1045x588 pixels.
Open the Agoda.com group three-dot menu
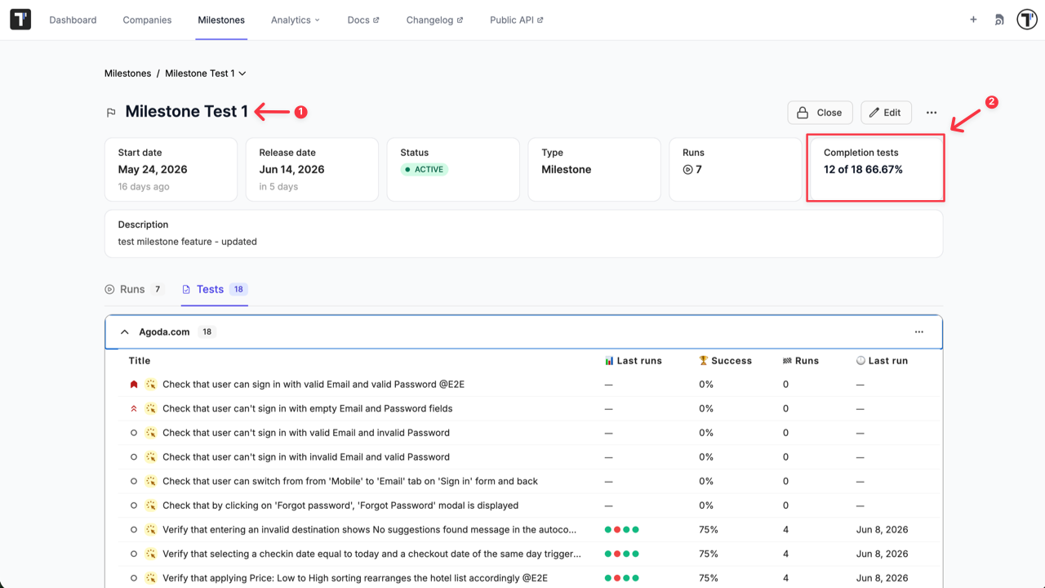tap(919, 332)
